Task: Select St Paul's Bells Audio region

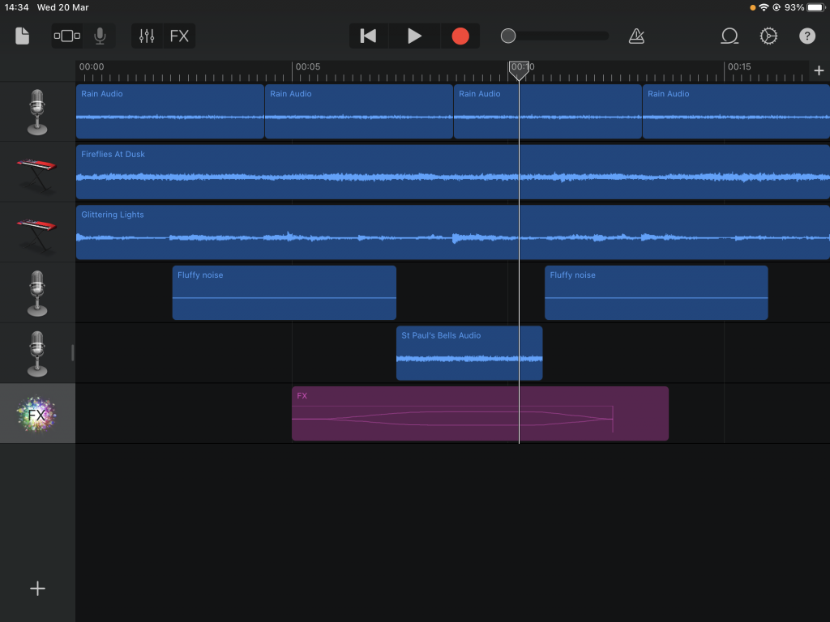Action: pyautogui.click(x=469, y=353)
